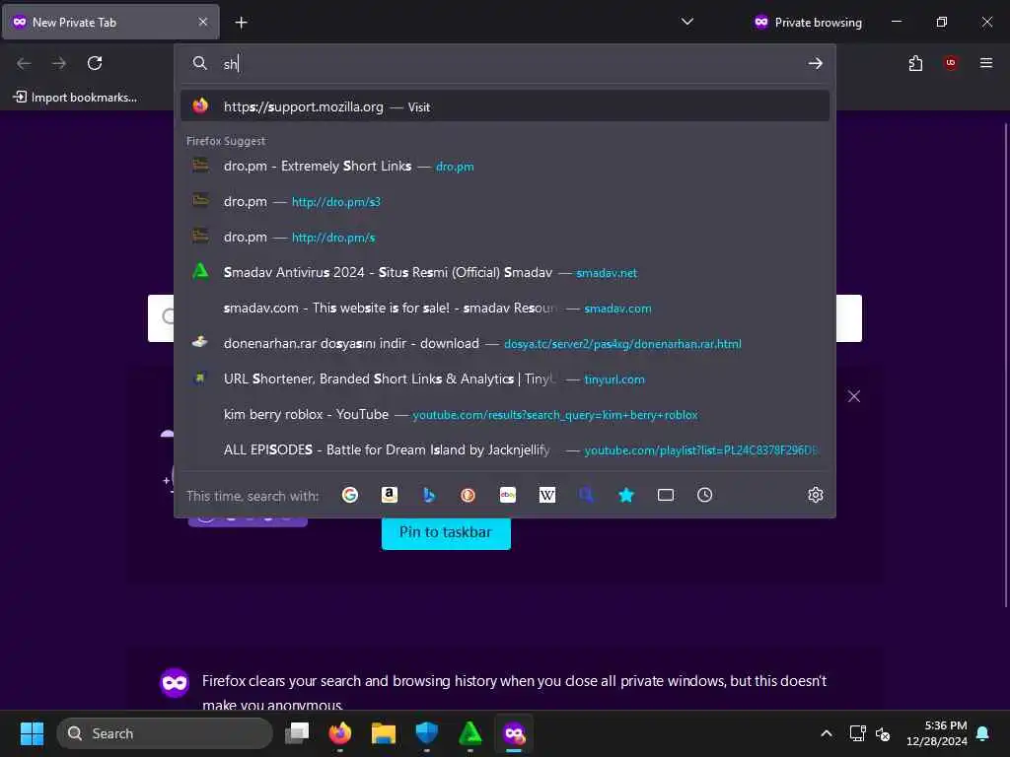
Task: Open File Explorer from taskbar
Action: pos(384,733)
